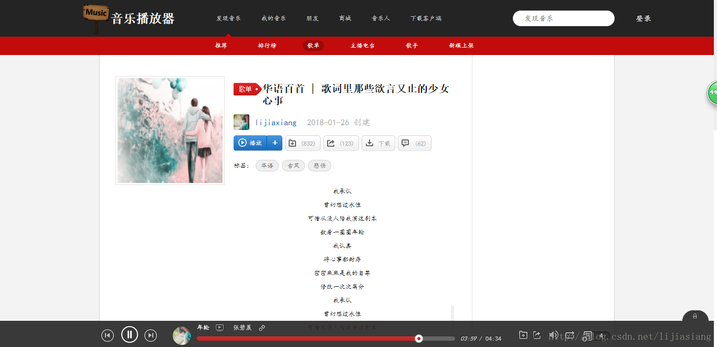Switch to the 排行榜 sub-tab
The width and height of the screenshot is (717, 347).
click(267, 46)
